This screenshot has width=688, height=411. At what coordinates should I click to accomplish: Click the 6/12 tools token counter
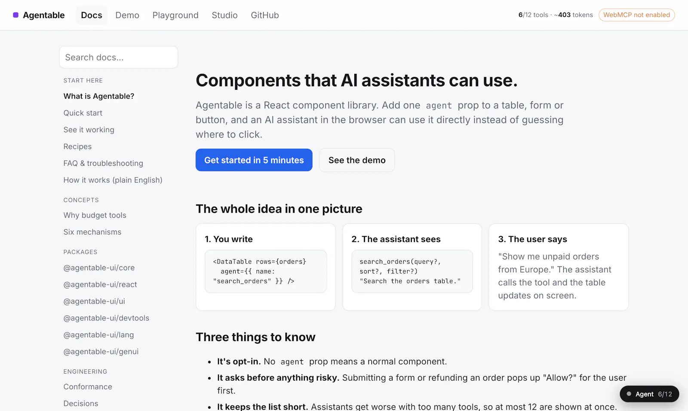[x=556, y=15]
